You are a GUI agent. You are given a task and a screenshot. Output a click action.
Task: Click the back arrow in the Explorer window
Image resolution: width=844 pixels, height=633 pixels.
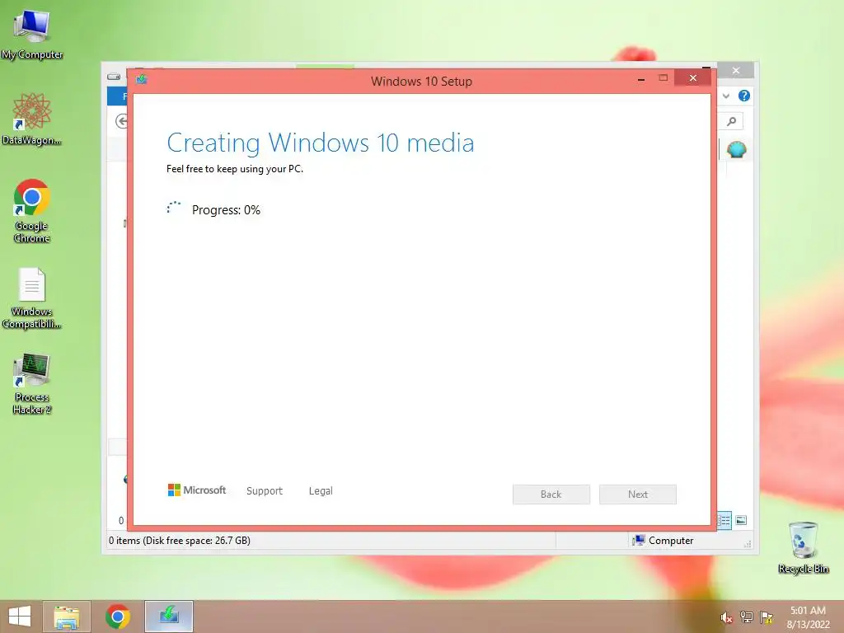[x=121, y=121]
